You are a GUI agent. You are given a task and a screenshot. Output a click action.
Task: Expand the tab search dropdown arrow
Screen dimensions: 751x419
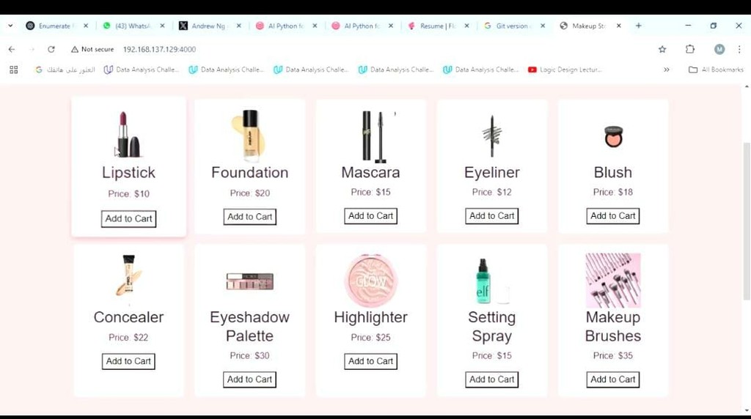pyautogui.click(x=10, y=26)
